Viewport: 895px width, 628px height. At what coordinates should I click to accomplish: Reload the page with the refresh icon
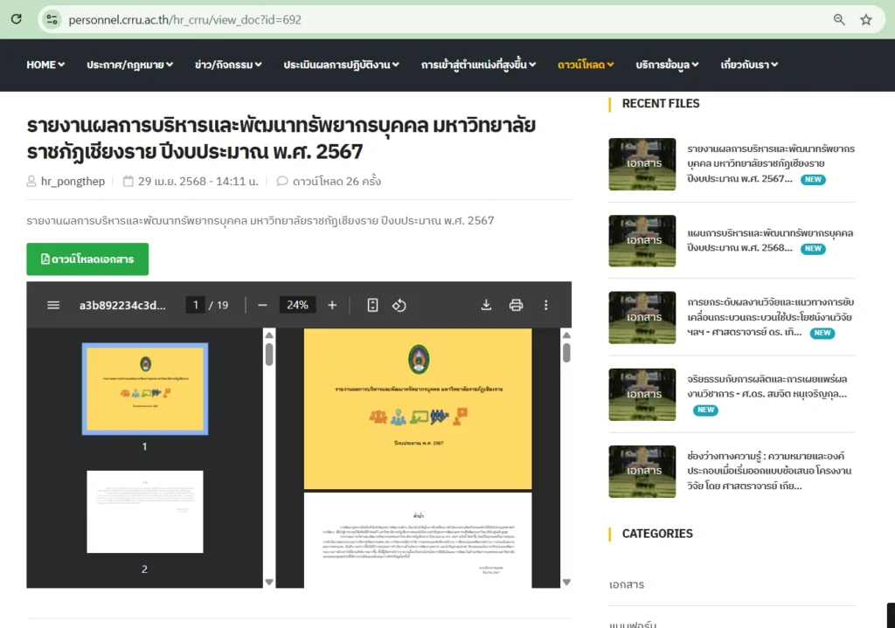point(17,19)
